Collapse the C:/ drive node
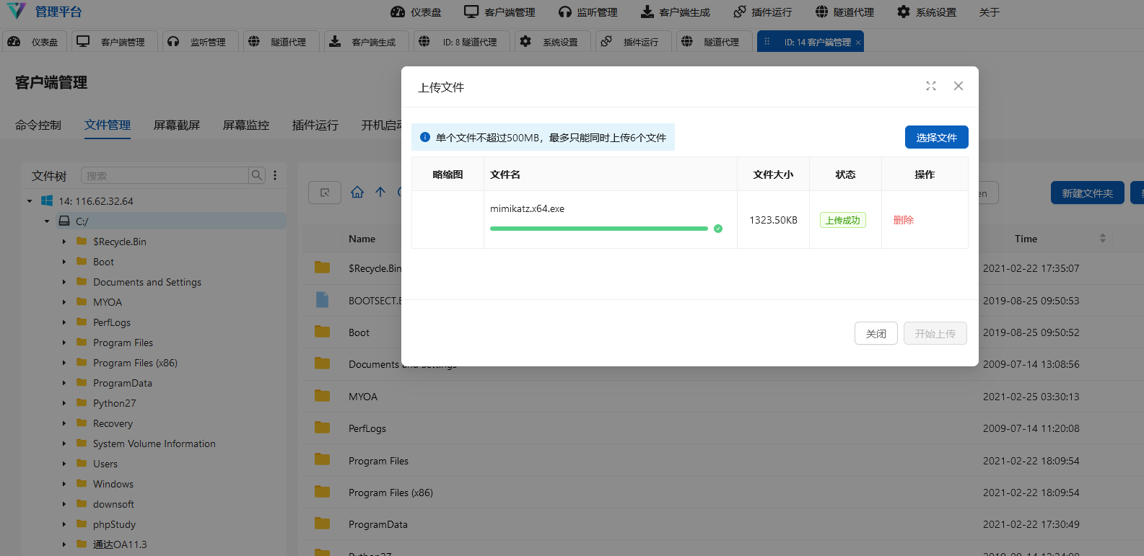This screenshot has height=556, width=1144. 47,221
